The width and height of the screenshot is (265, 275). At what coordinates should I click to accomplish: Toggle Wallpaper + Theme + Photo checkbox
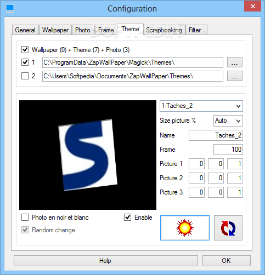[x=25, y=49]
